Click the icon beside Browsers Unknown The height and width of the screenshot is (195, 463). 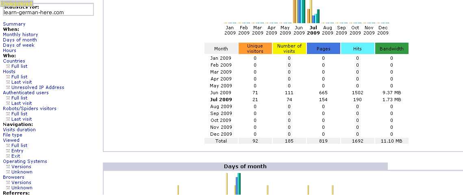[x=8, y=188]
